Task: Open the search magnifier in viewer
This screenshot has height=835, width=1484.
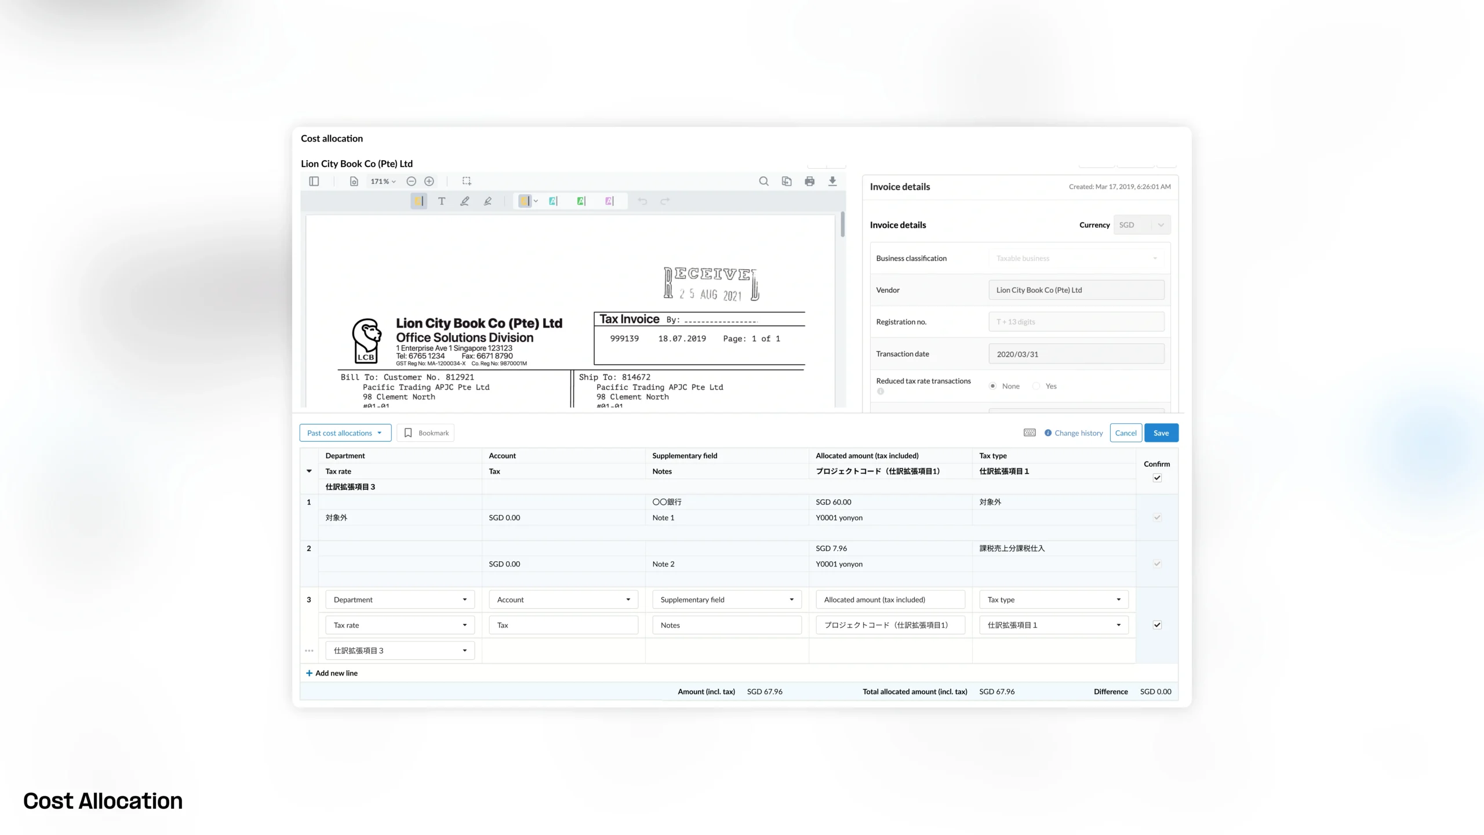Action: pyautogui.click(x=763, y=181)
